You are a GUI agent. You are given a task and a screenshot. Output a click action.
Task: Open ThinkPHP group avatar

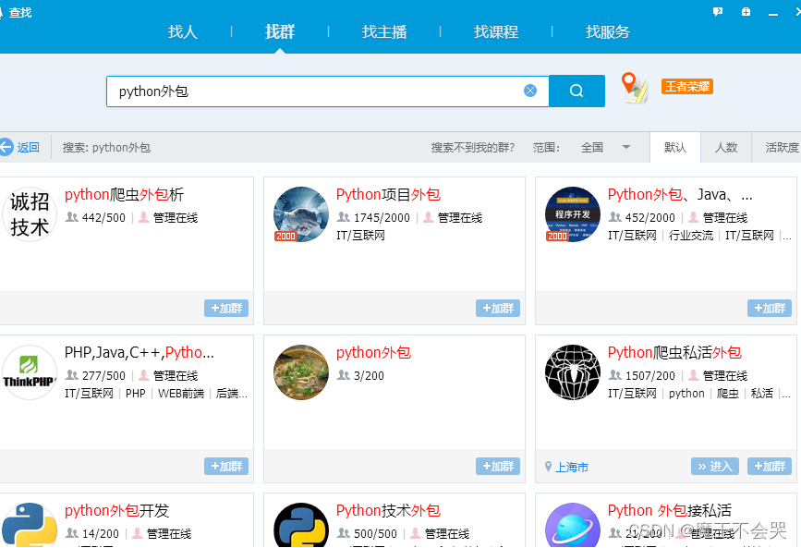(30, 372)
